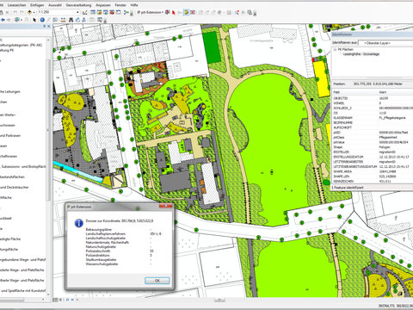Expand the map scale dropdown arrow
The image size is (413, 310).
coord(77,12)
